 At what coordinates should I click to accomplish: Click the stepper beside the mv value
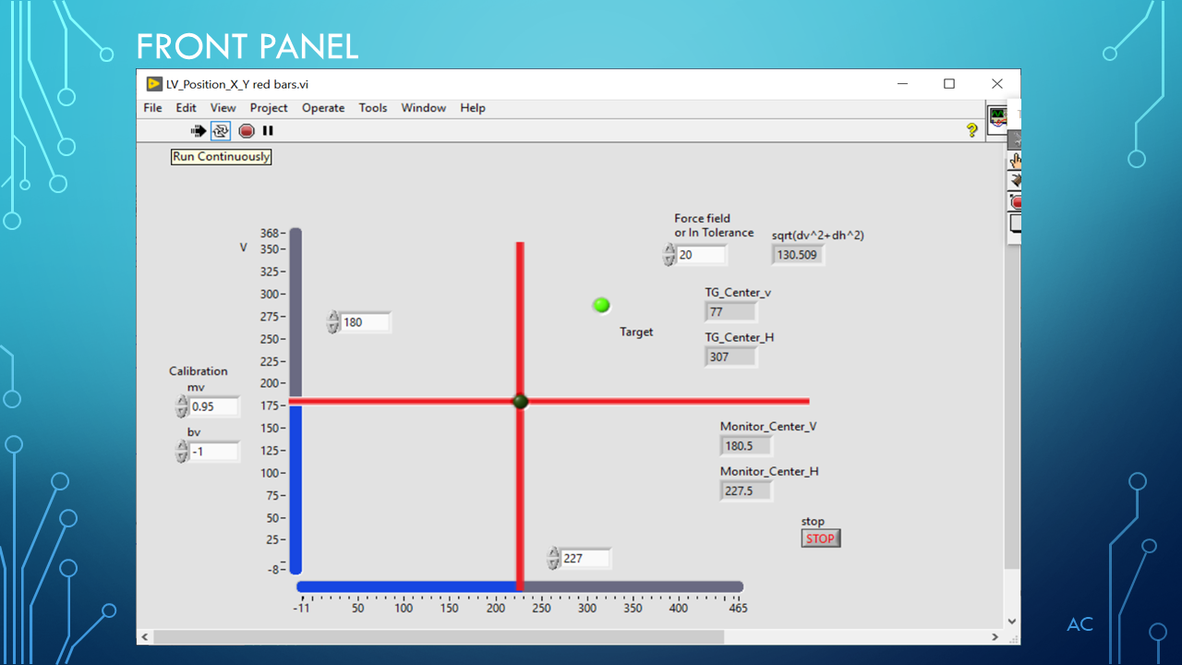coord(182,406)
